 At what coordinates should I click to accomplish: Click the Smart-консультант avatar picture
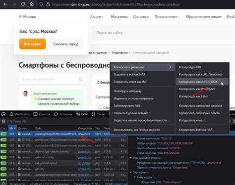(x=25, y=93)
